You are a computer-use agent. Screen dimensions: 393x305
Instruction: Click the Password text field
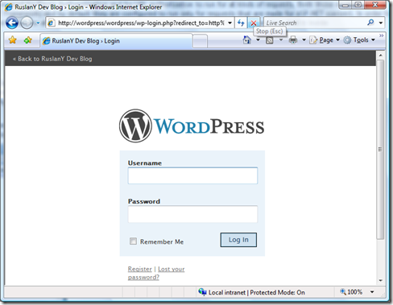point(192,214)
